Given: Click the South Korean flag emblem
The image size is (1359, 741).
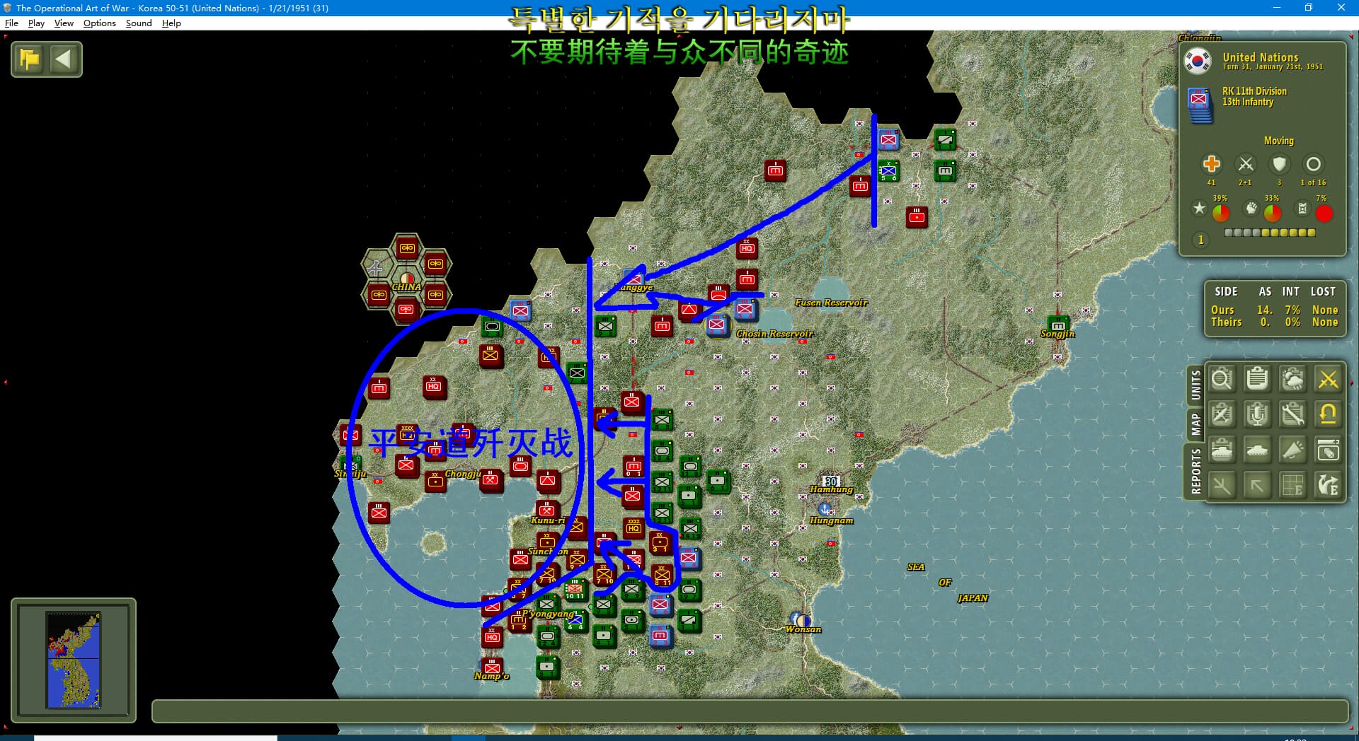Looking at the screenshot, I should point(1198,62).
